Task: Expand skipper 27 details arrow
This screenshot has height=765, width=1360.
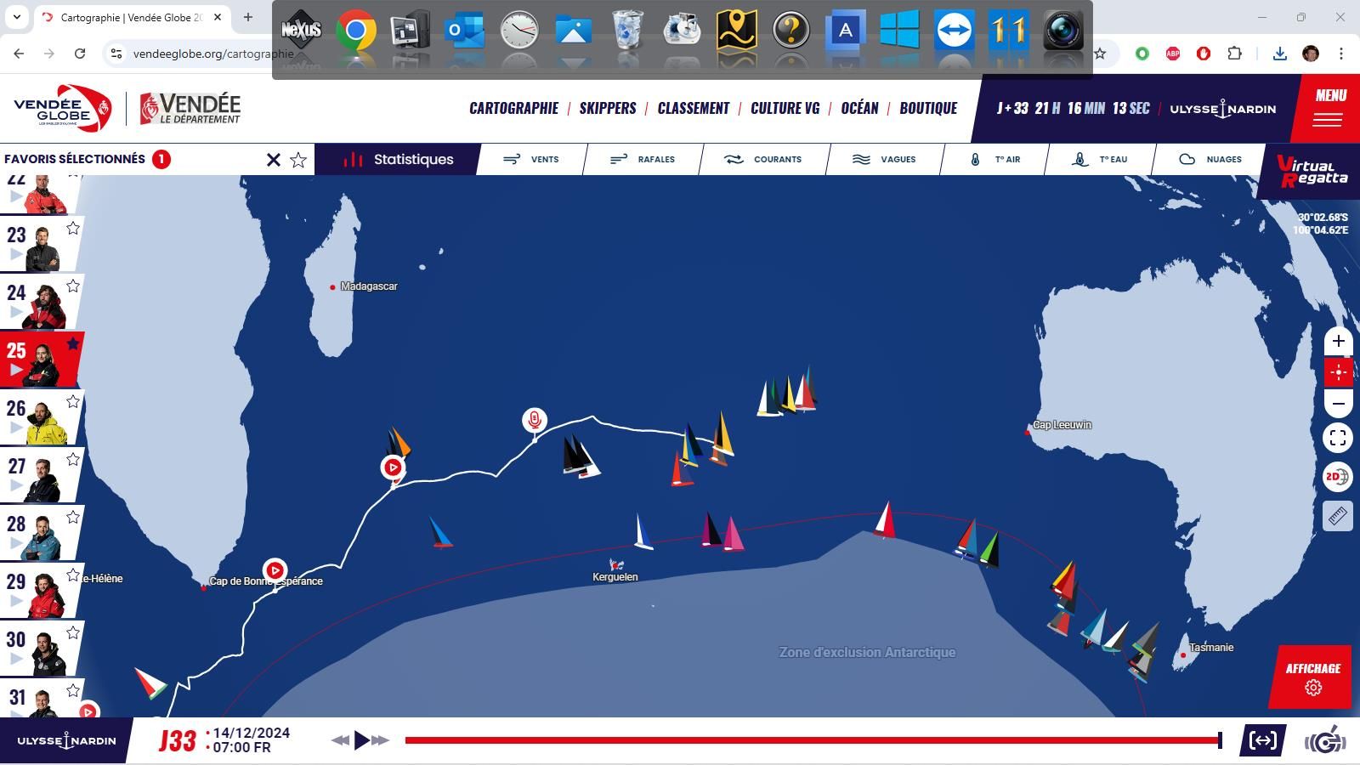Action: pos(16,485)
